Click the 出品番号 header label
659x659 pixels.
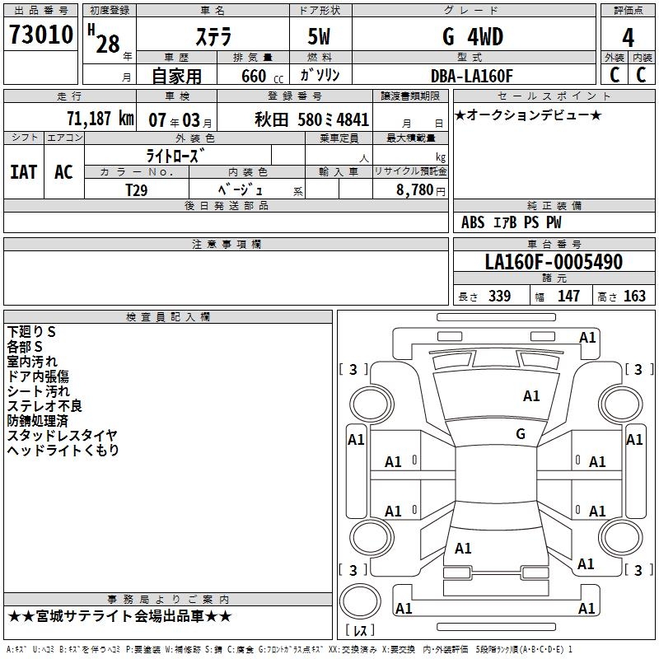point(40,11)
